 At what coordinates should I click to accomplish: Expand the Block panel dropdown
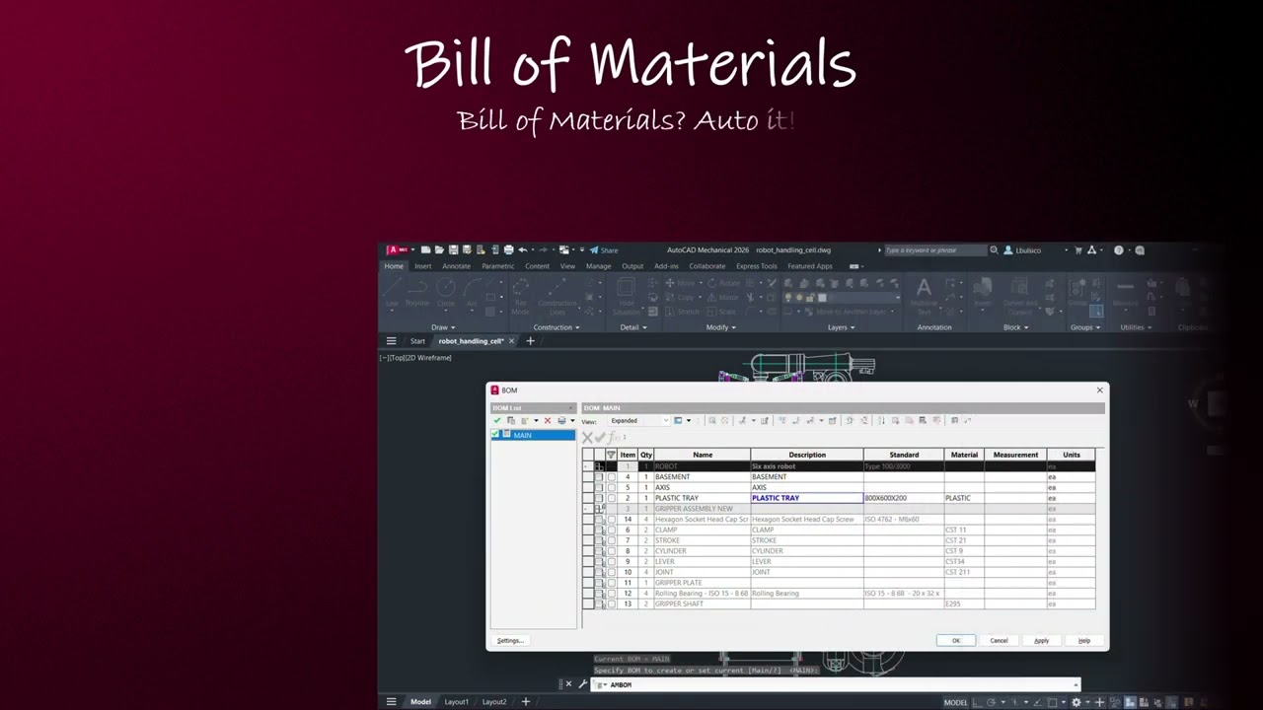click(1015, 327)
